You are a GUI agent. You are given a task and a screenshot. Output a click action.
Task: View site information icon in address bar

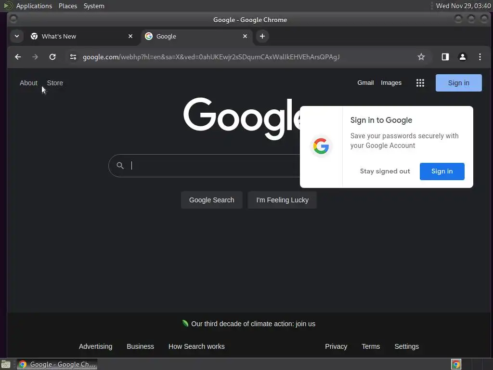coord(73,57)
